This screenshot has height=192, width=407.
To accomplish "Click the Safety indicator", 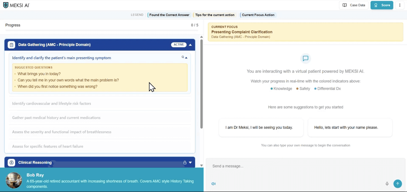I will [x=303, y=89].
